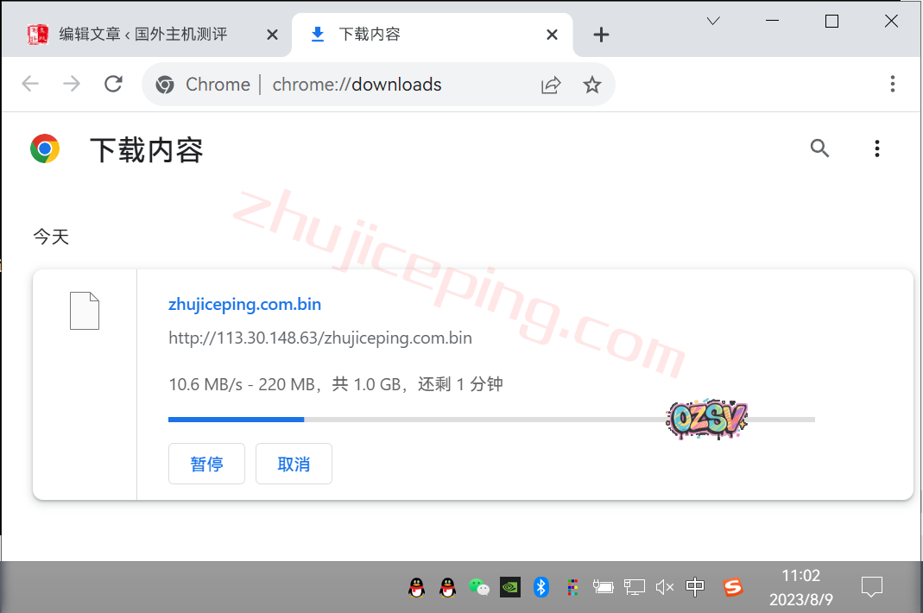This screenshot has width=923, height=613.
Task: Click the share page icon in address bar
Action: tap(550, 85)
